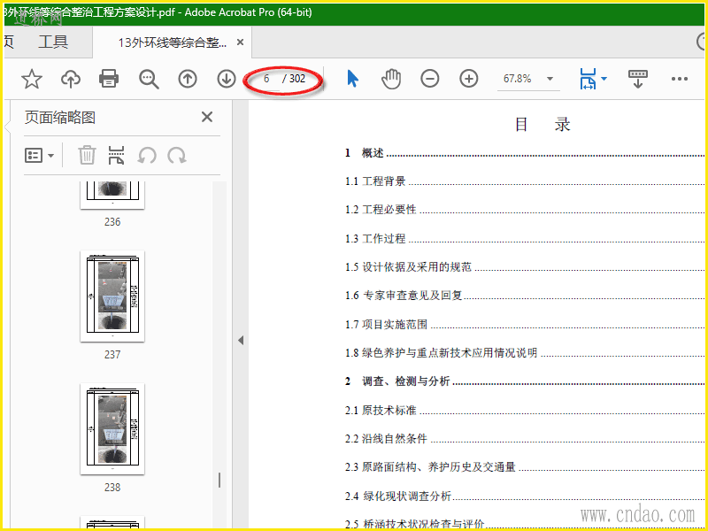Select fit width scrolling icon
The image size is (708, 531).
point(588,79)
